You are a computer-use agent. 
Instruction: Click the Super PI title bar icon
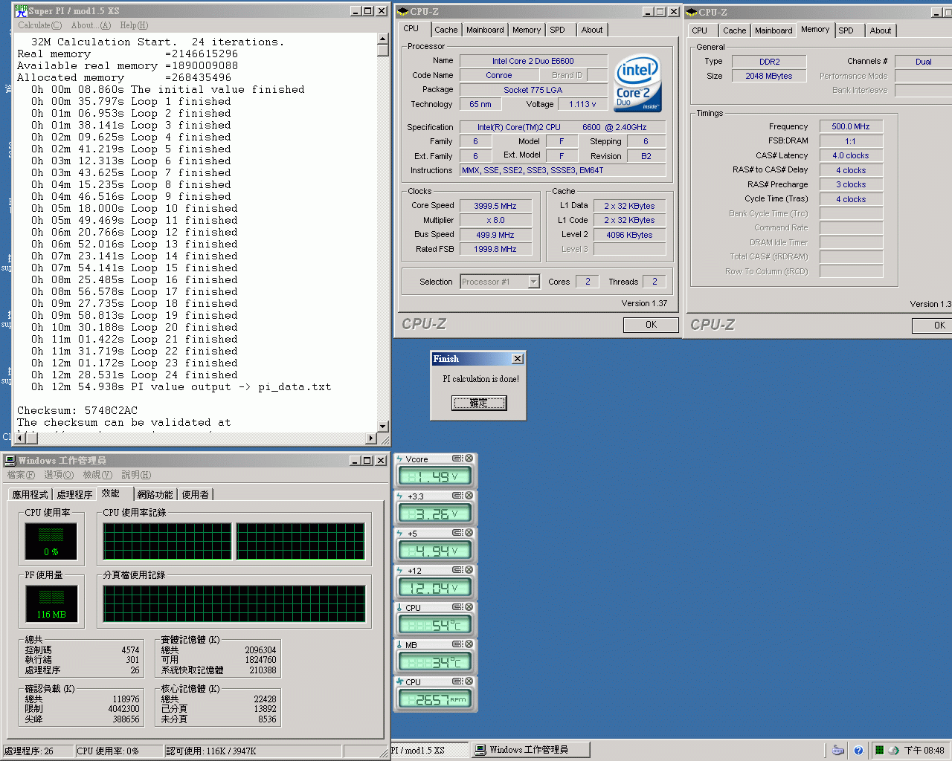click(x=21, y=11)
